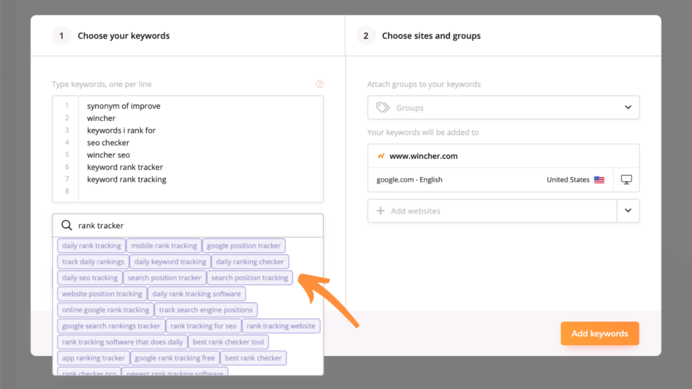Add the 'daily rank tracking' suggestion
Image resolution: width=692 pixels, height=389 pixels.
[x=91, y=246]
